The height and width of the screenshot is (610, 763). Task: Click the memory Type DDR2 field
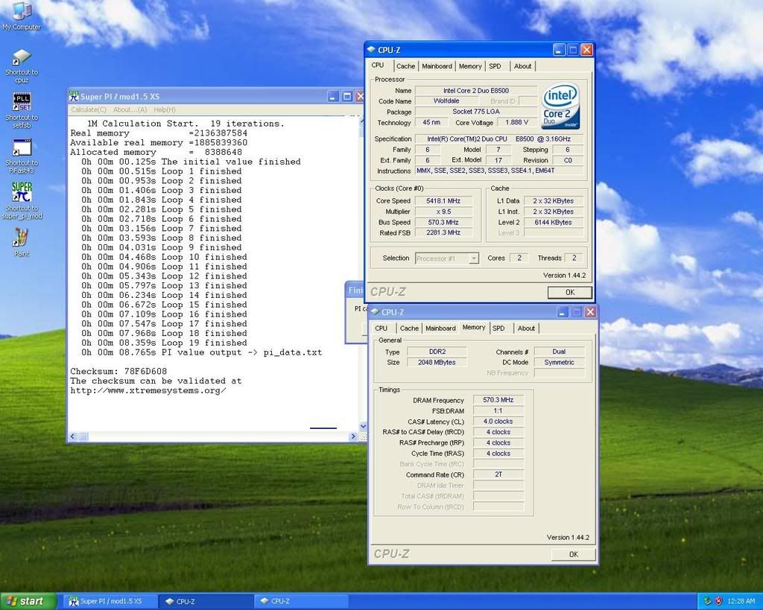click(437, 352)
